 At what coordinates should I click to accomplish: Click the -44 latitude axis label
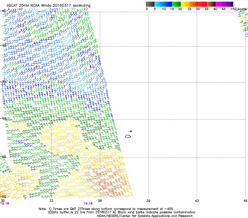(x=3, y=81)
